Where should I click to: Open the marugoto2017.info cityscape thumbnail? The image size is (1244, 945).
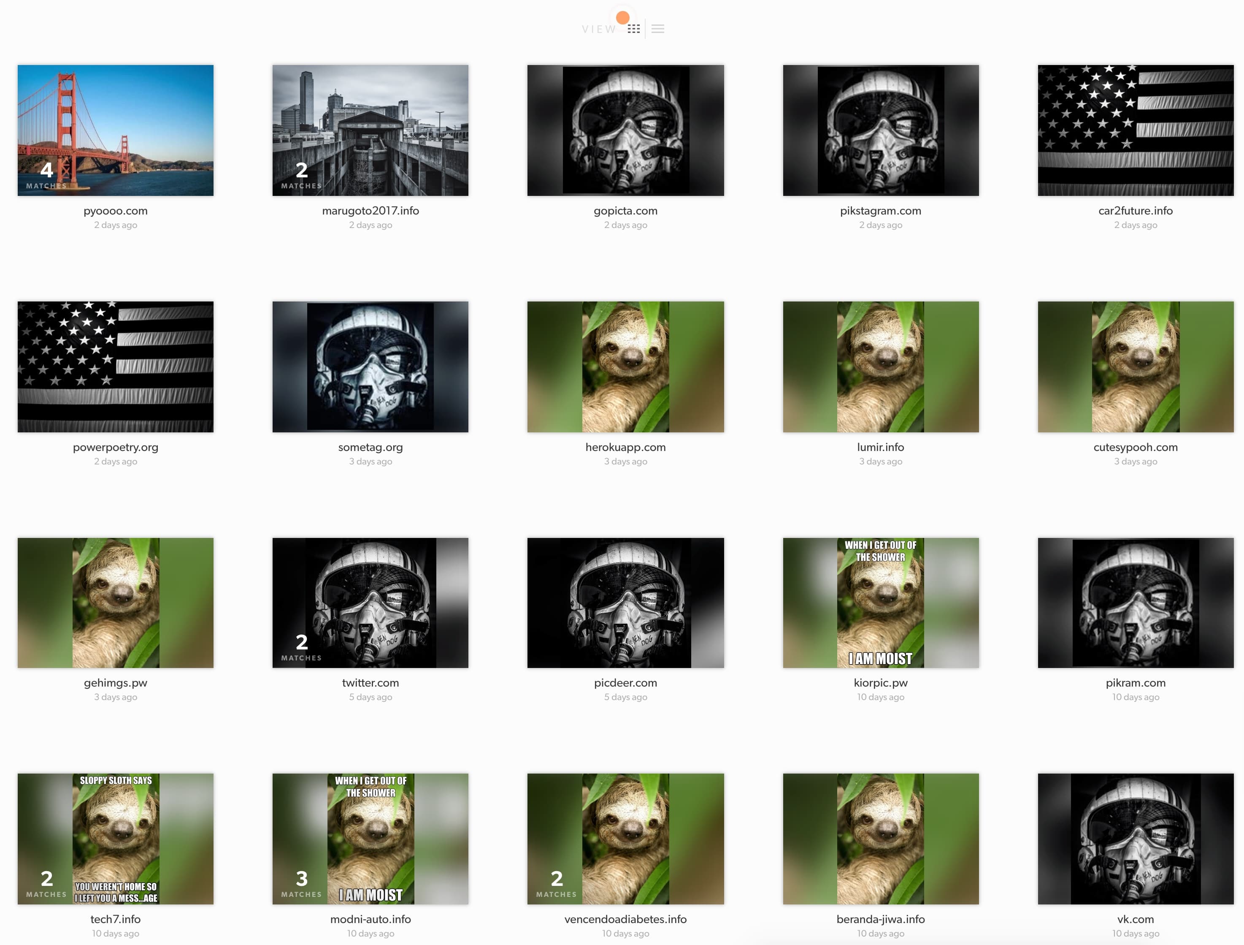click(370, 130)
